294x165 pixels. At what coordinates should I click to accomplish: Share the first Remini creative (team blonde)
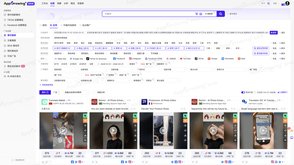[x=135, y=130]
